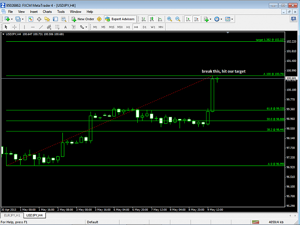
Task: Click the Profiles icon
Action: [x=18, y=19]
